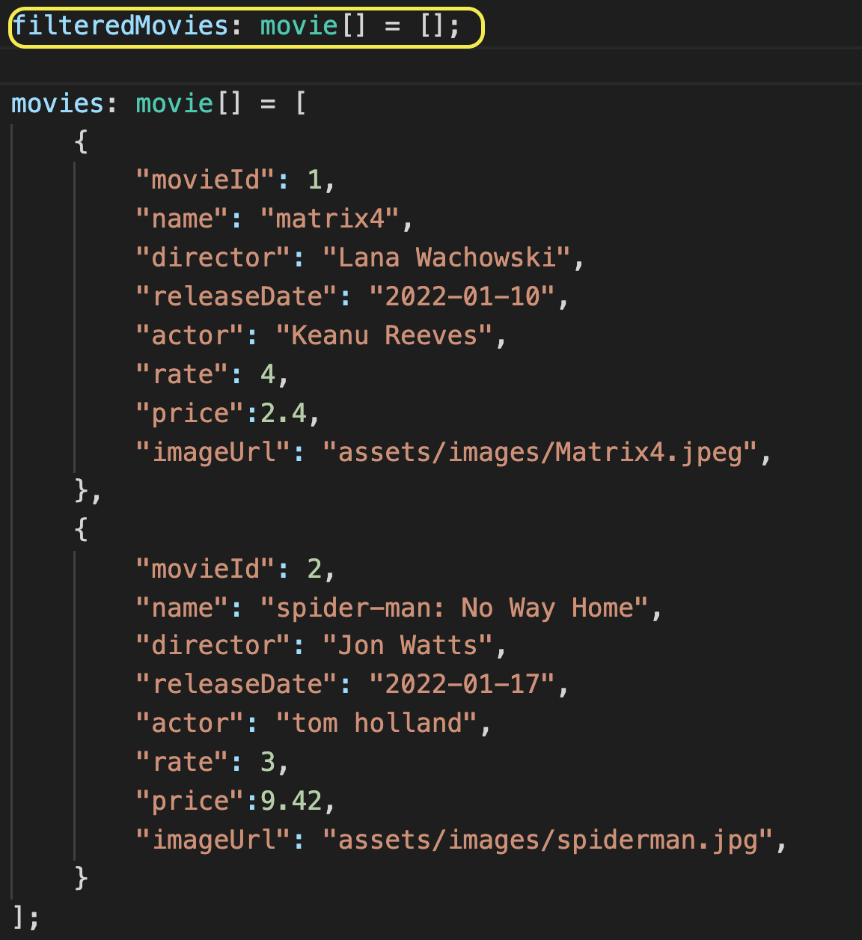The height and width of the screenshot is (940, 862).
Task: Click the price value 9.42
Action: pos(291,801)
